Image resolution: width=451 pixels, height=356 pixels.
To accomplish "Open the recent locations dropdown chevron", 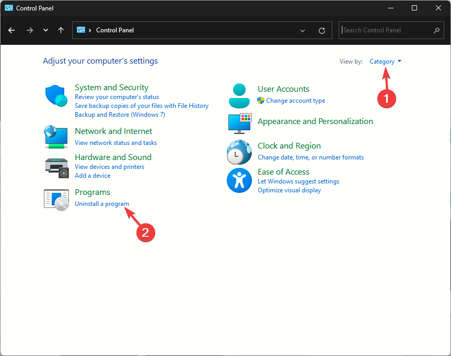I will [45, 30].
